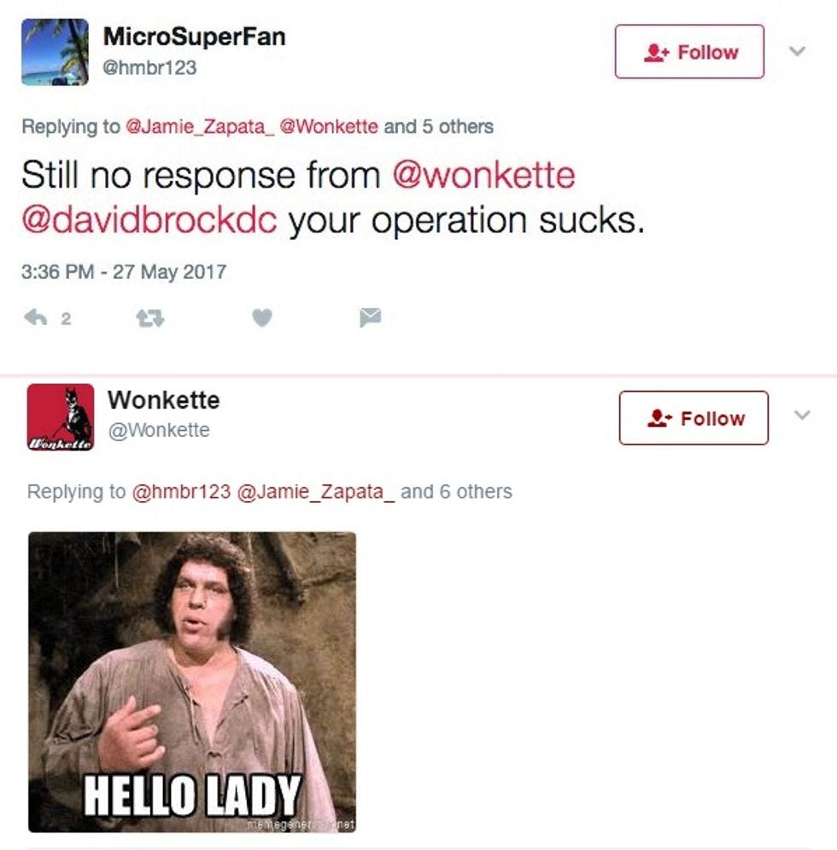The image size is (837, 850).
Task: Open @hmbr123 in Wonkette's replying-to line
Action: click(182, 492)
